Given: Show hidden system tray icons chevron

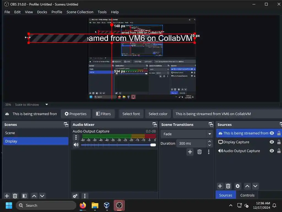Looking at the screenshot, I should [x=231, y=205].
